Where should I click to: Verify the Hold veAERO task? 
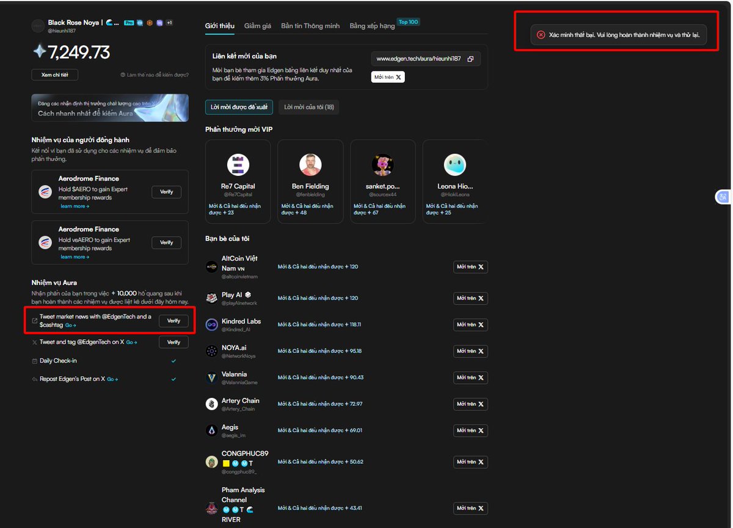pos(167,242)
